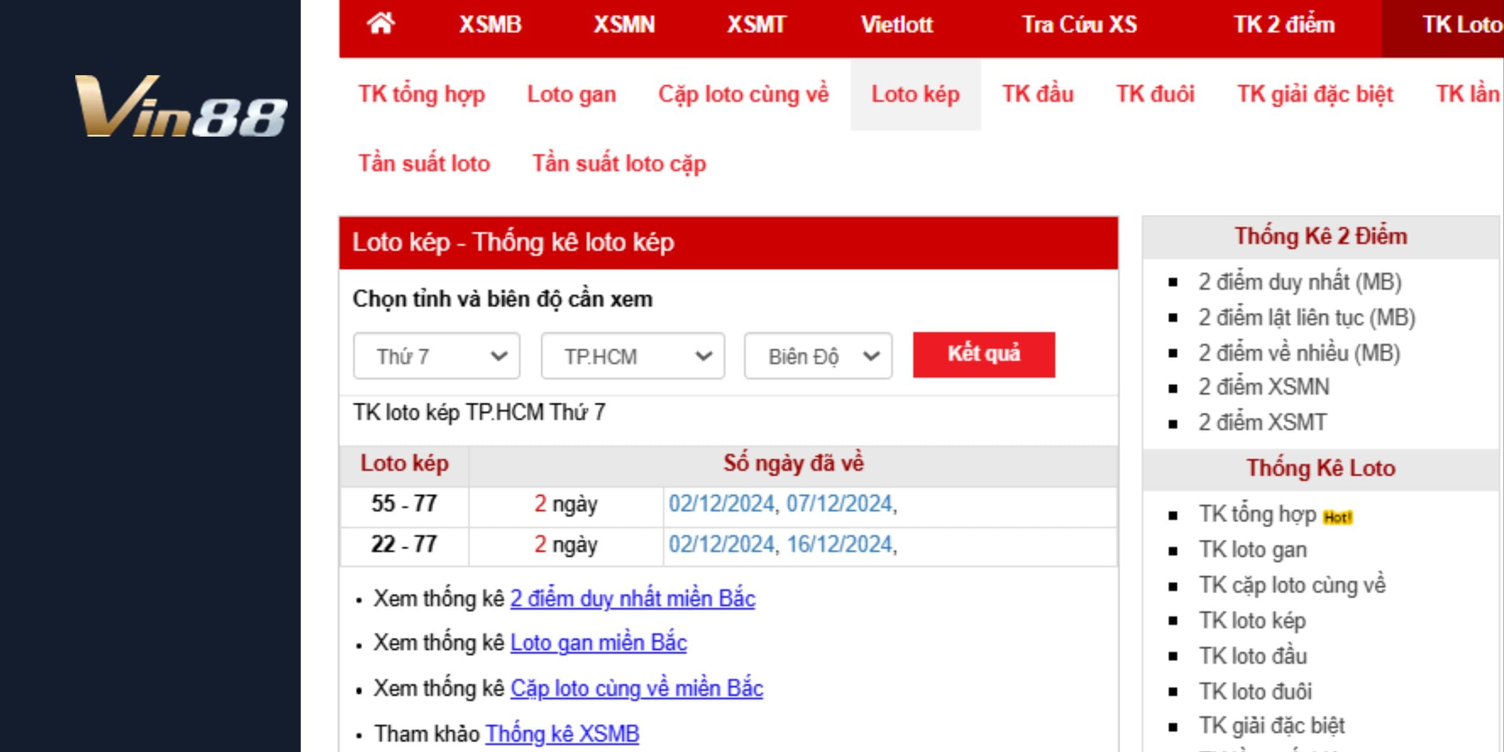
Task: Open date 07/12/2024 link
Action: 839,504
